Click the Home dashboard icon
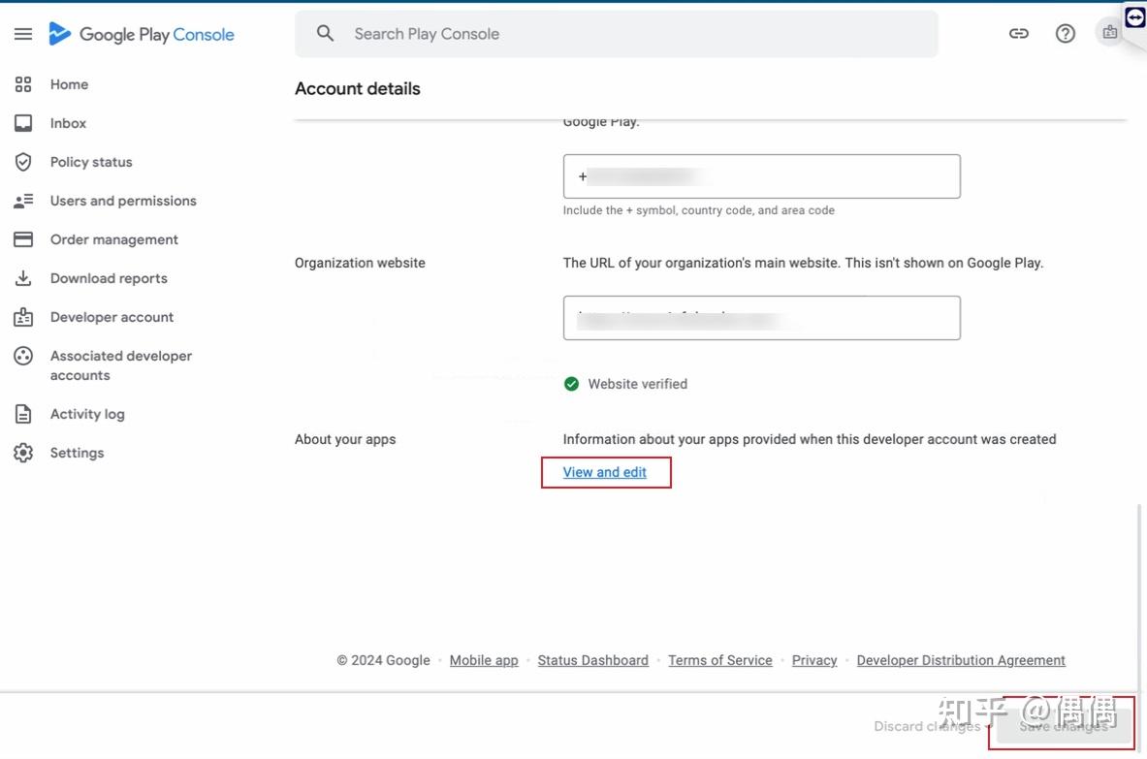The height and width of the screenshot is (759, 1147). tap(23, 84)
